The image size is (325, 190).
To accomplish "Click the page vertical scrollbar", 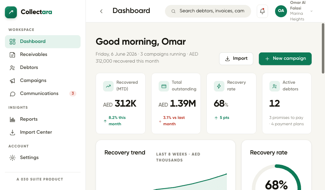I will [323, 49].
